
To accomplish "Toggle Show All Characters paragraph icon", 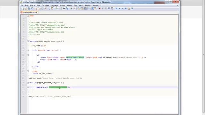I will click(x=89, y=9).
